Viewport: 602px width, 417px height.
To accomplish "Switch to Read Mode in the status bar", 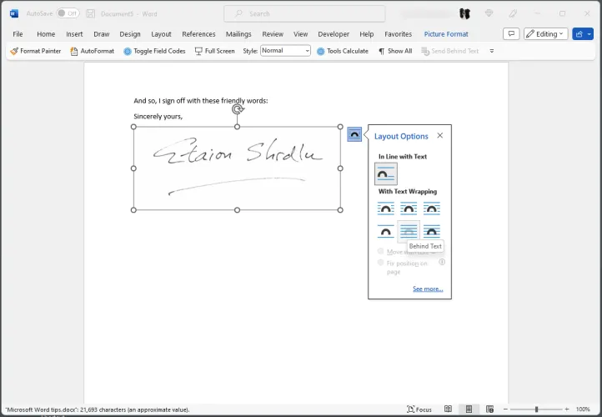I will pyautogui.click(x=449, y=409).
